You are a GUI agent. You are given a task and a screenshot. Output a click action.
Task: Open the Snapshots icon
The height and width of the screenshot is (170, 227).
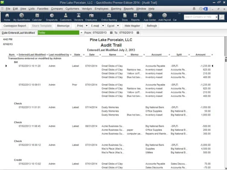52,17
